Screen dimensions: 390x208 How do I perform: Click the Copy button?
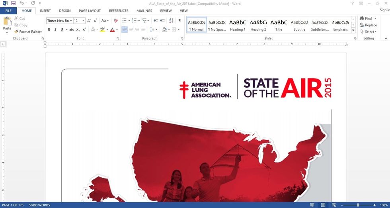(x=21, y=25)
